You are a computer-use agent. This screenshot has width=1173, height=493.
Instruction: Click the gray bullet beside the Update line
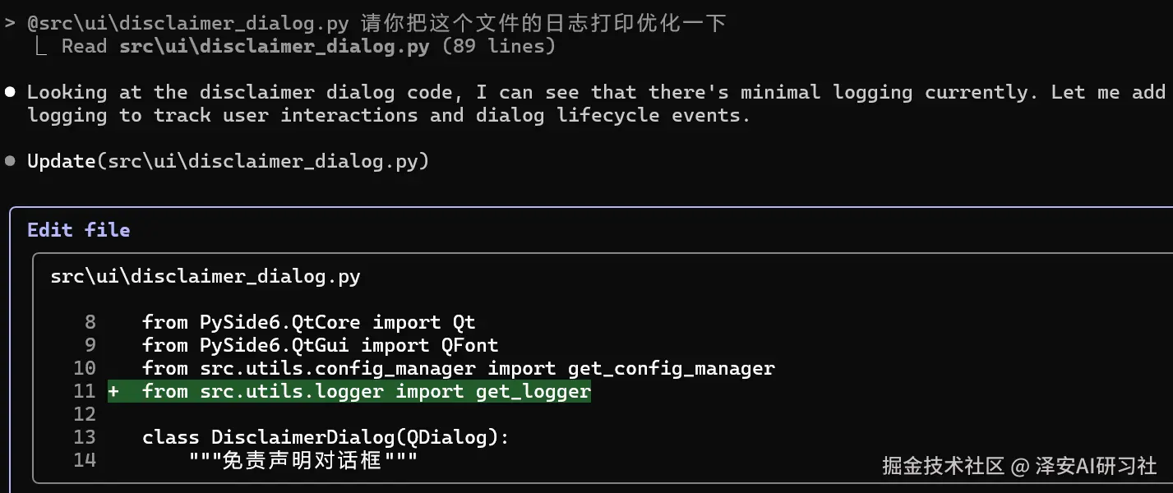[x=10, y=161]
